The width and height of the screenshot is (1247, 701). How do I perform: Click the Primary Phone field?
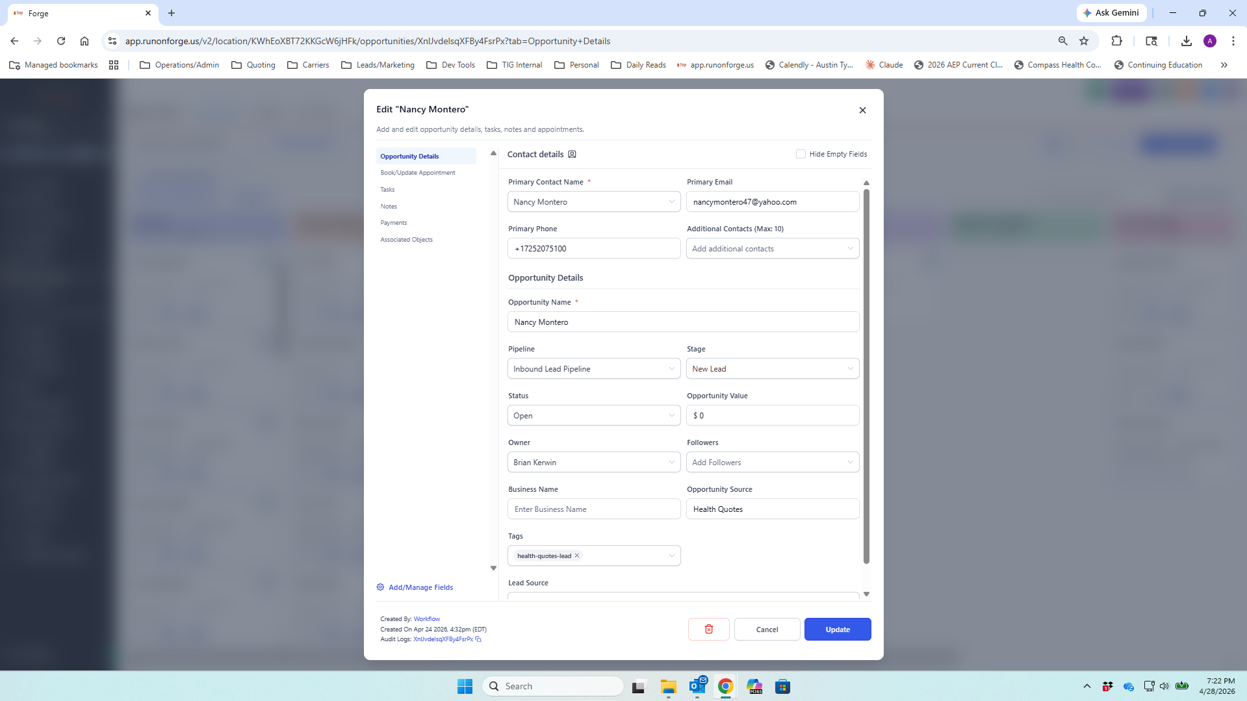click(x=593, y=249)
